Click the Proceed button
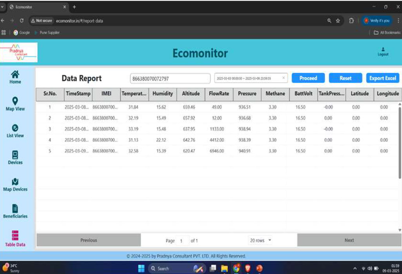Image resolution: width=402 pixels, height=274 pixels. pos(308,78)
